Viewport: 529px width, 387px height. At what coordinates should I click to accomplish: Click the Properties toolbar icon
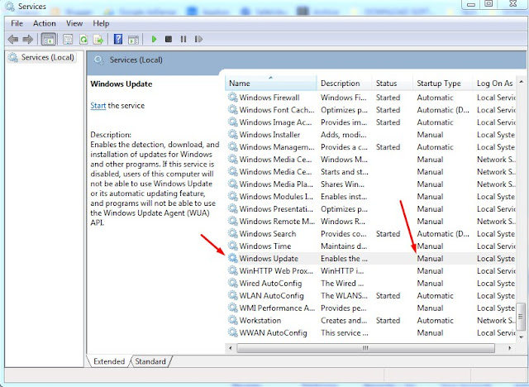(68, 40)
